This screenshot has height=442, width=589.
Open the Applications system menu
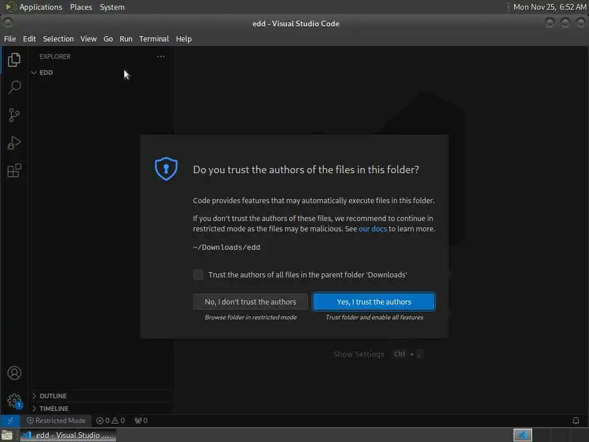tap(41, 7)
